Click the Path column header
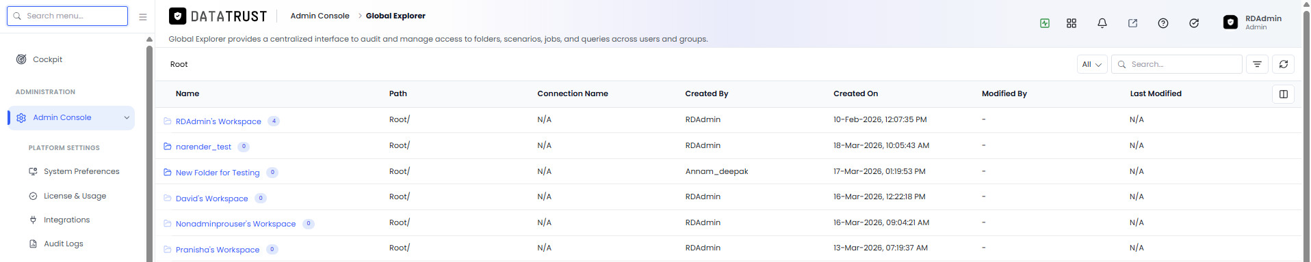 coord(398,93)
